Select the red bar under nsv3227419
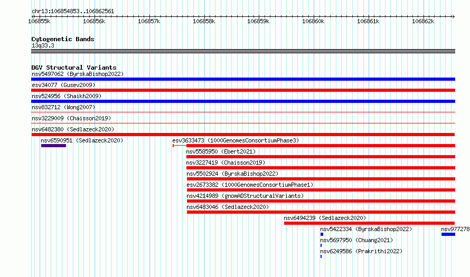This screenshot has width=470, height=277. coord(321,168)
